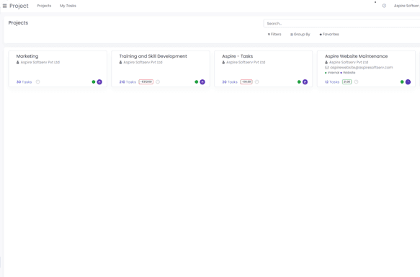Screen dimensions: 420x277
Task: Click the Project app title
Action: [x=19, y=6]
